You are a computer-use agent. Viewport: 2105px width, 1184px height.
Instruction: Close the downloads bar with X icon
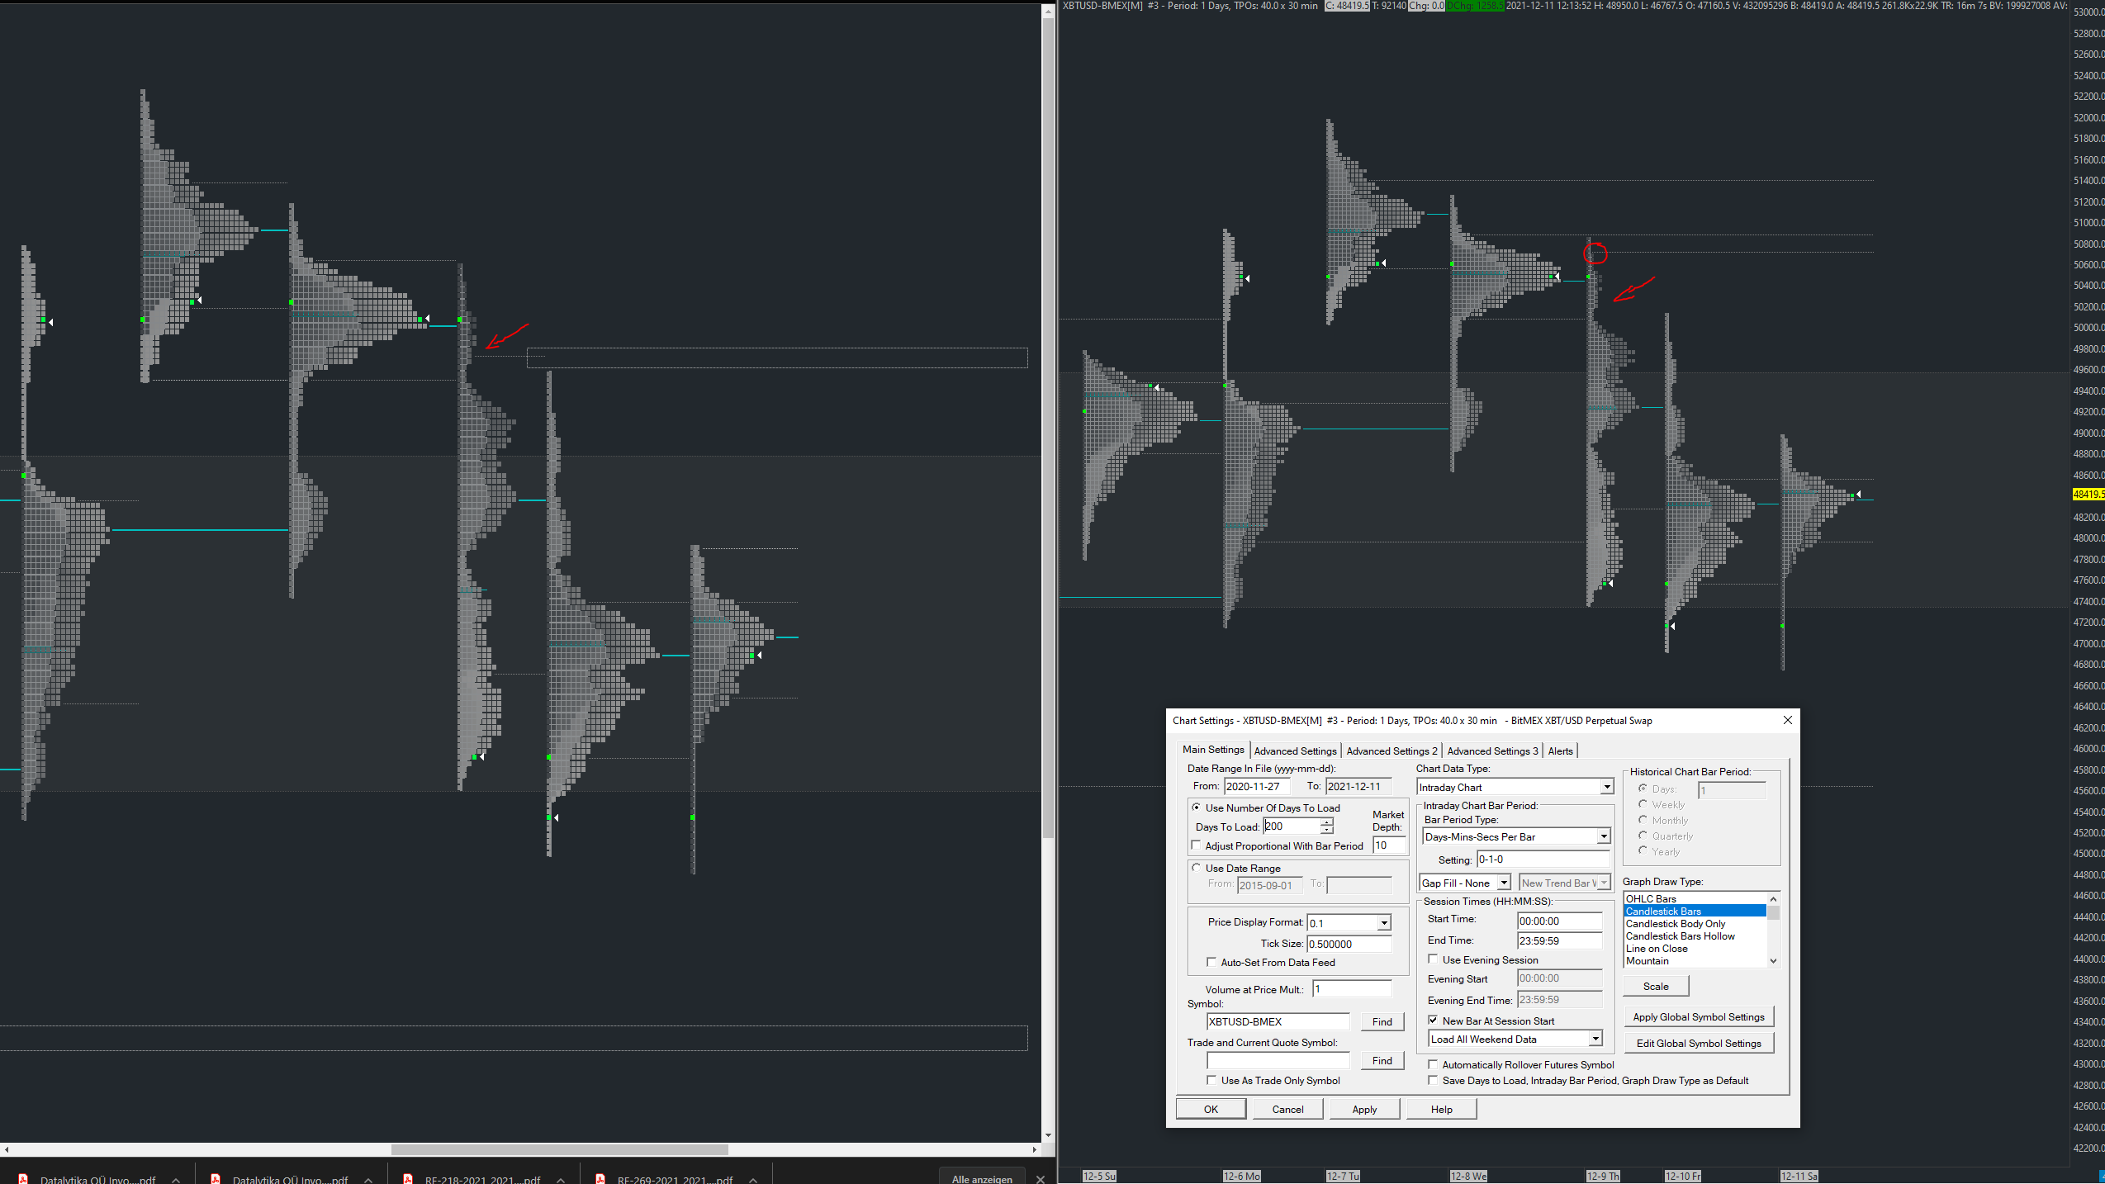click(x=1040, y=1178)
